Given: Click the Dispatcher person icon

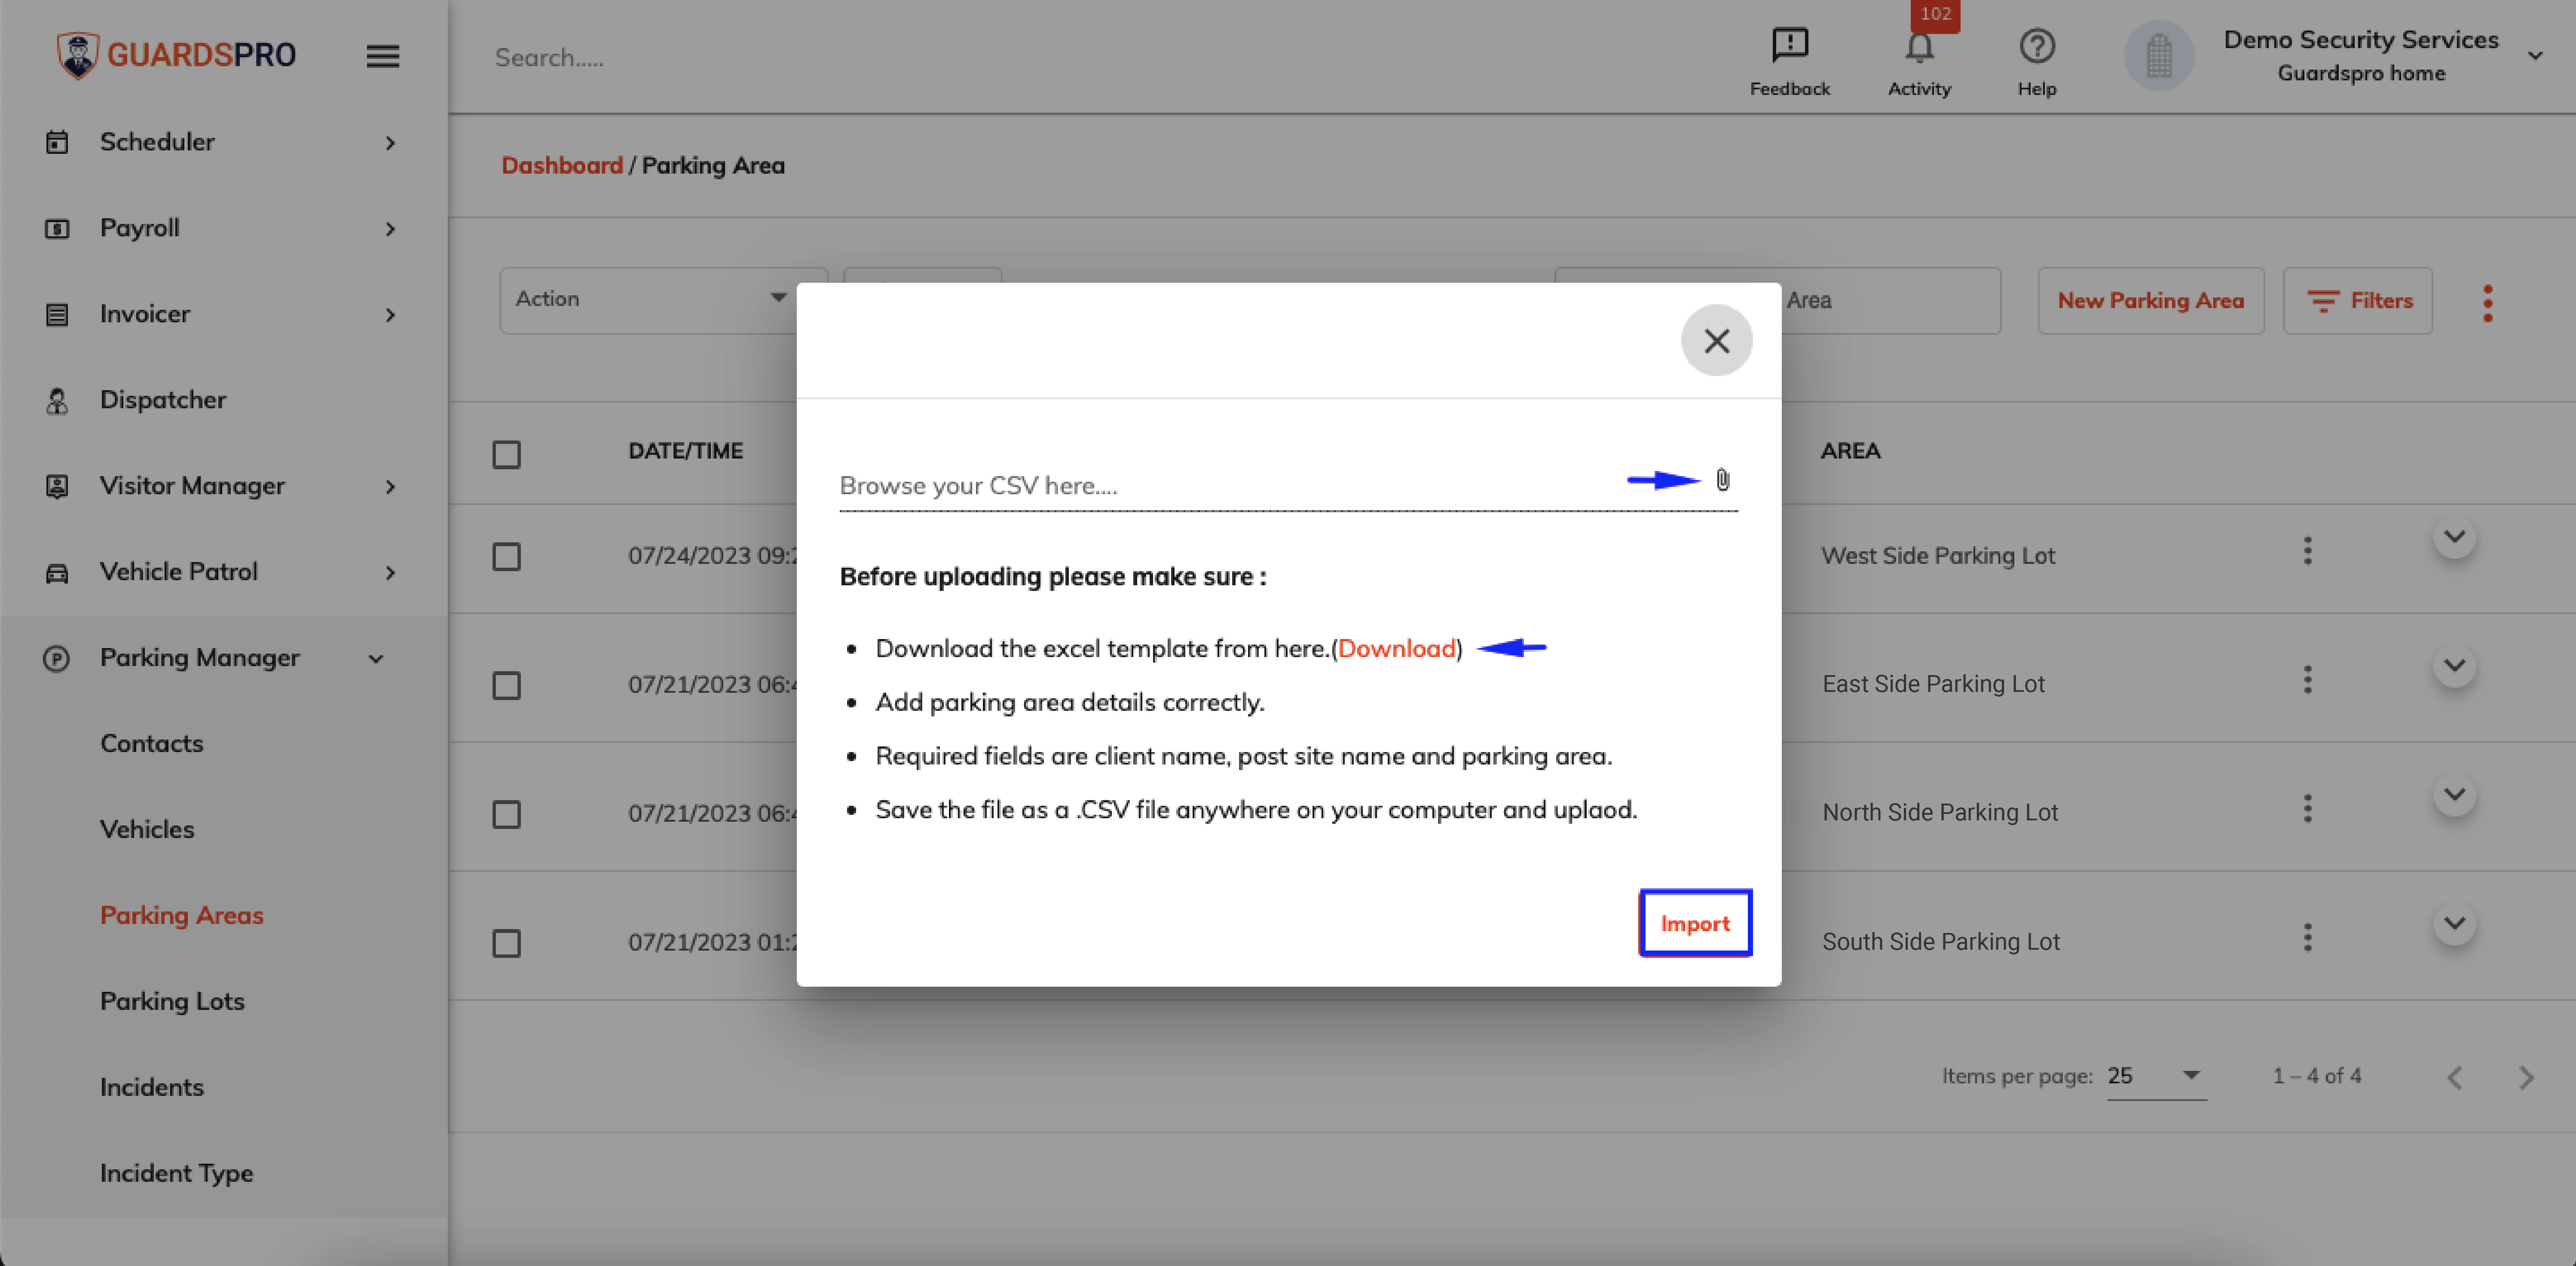Looking at the screenshot, I should (x=57, y=401).
